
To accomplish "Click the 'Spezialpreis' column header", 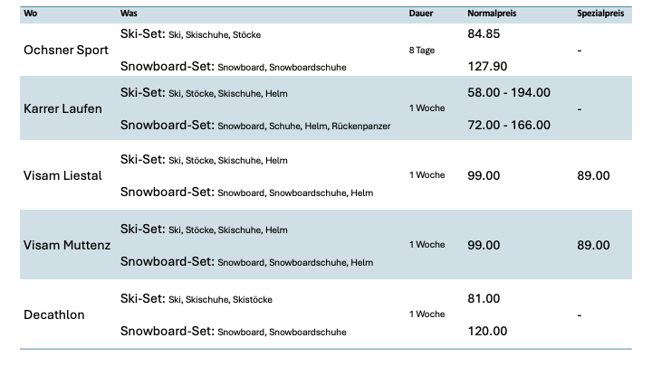I will (601, 14).
